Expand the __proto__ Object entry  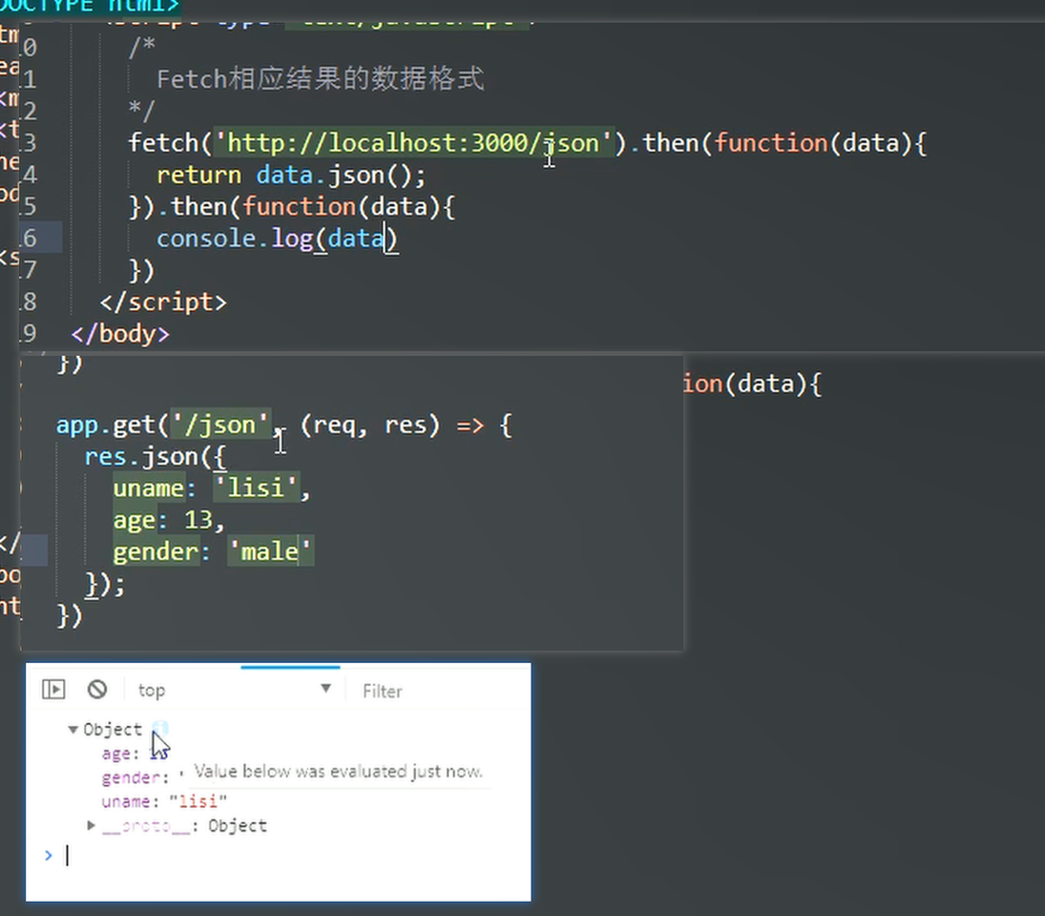click(x=92, y=825)
